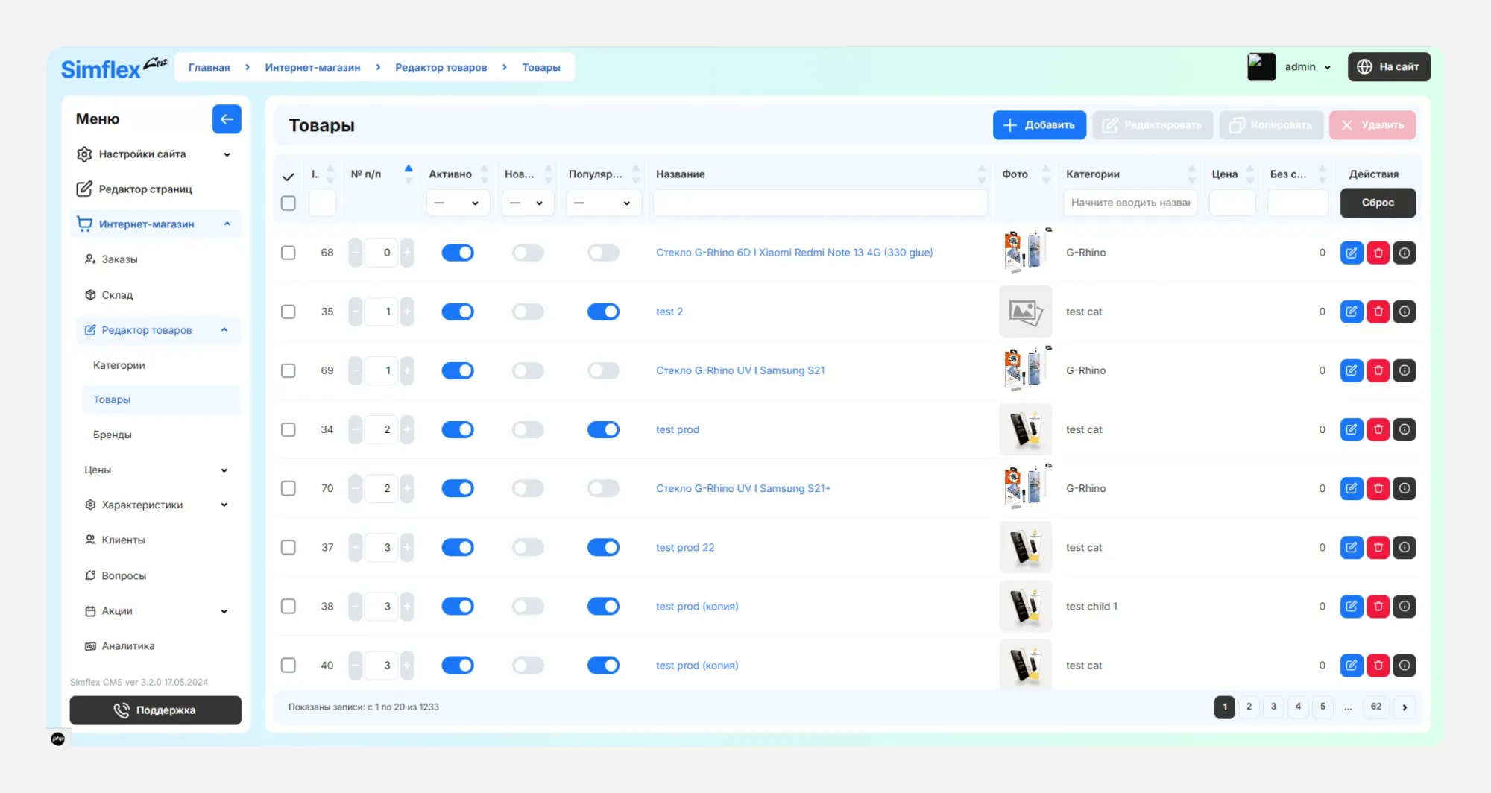Go to Категории in sidebar
The image size is (1491, 793).
(119, 365)
